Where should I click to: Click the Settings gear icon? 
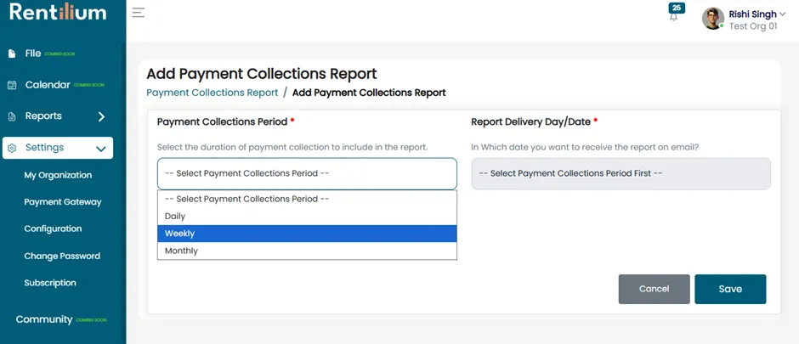click(12, 148)
